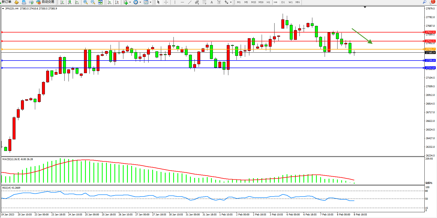Click the 新订单 new order button

[x=6, y=2]
